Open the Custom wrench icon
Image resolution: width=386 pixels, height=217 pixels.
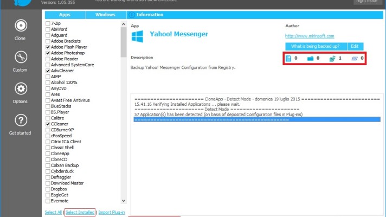click(21, 57)
